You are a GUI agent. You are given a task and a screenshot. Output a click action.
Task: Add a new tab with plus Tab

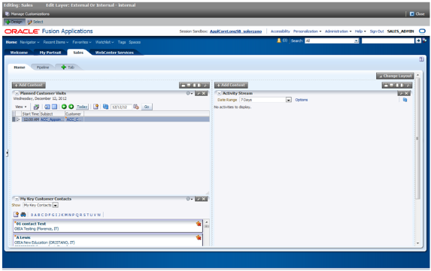point(68,68)
